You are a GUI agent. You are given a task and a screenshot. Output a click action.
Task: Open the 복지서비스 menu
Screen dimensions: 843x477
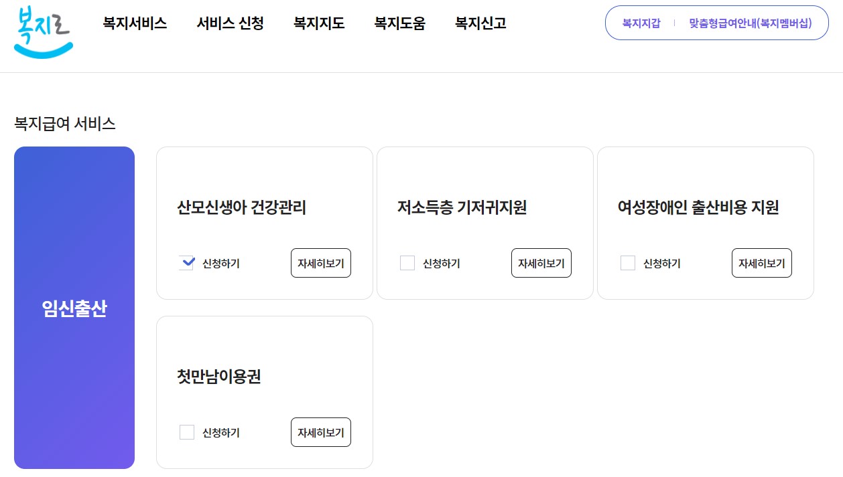[135, 23]
